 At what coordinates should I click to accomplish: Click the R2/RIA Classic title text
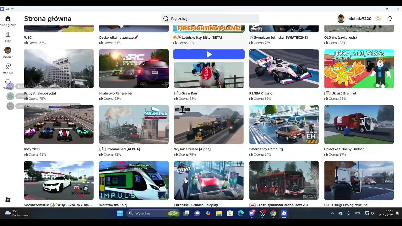tap(261, 93)
